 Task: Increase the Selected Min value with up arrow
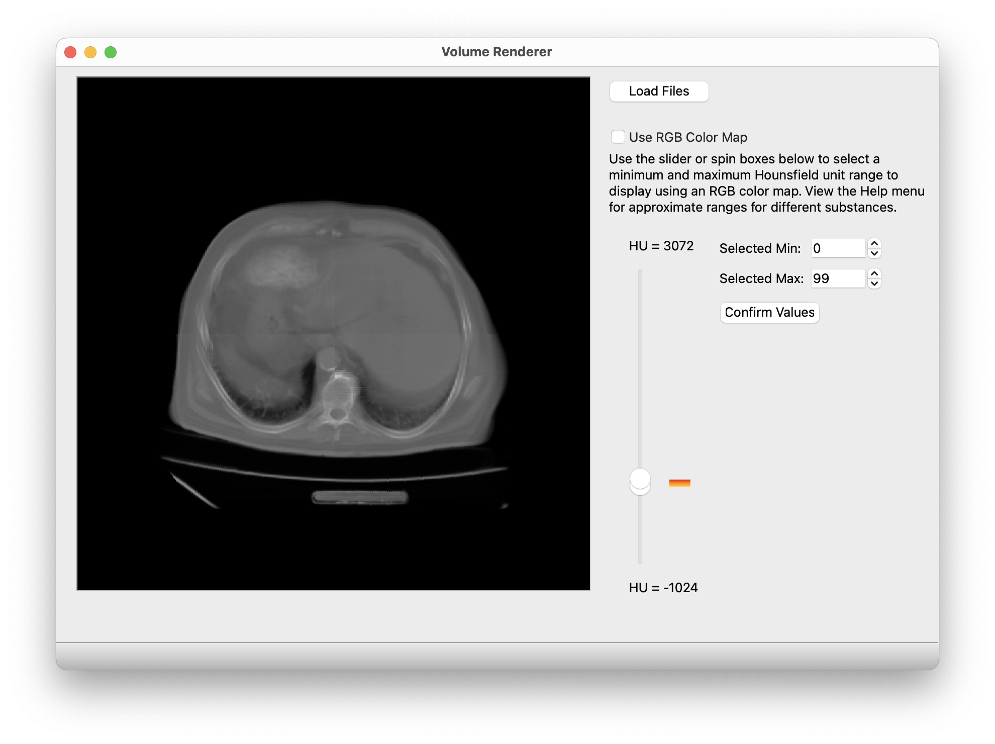point(874,244)
